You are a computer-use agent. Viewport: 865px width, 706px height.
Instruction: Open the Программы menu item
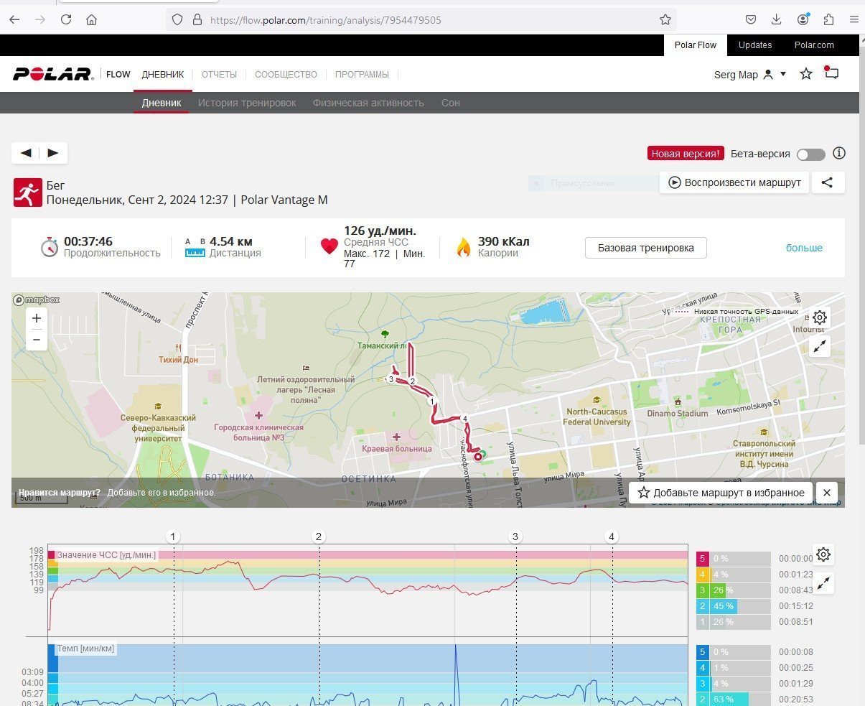coord(362,74)
